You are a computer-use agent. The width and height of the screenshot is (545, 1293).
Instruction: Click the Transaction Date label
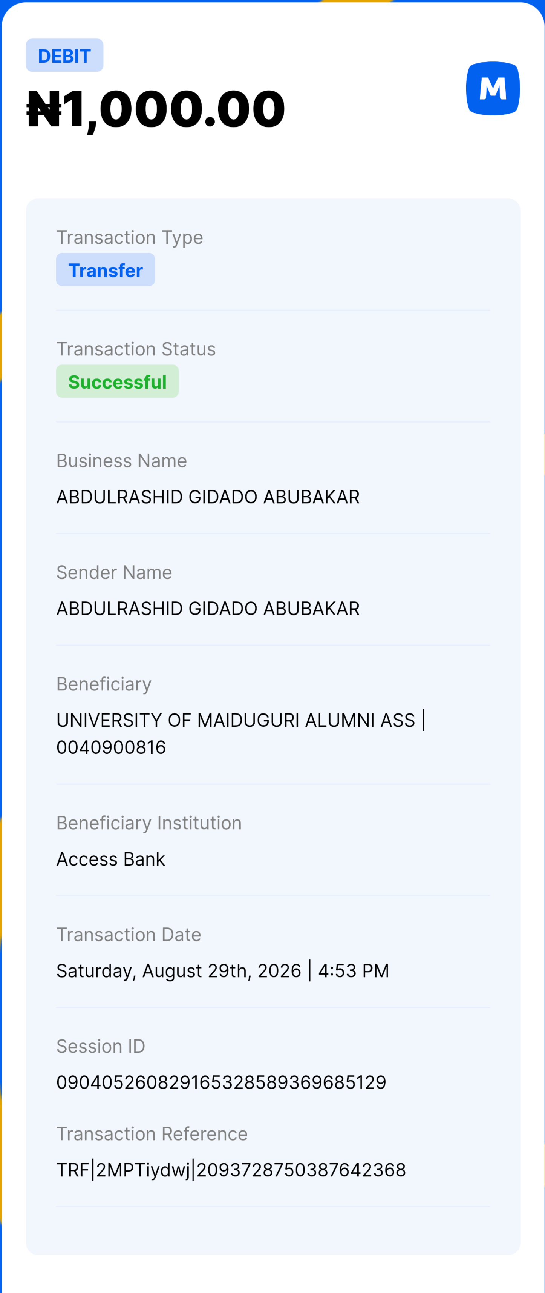[x=129, y=935]
